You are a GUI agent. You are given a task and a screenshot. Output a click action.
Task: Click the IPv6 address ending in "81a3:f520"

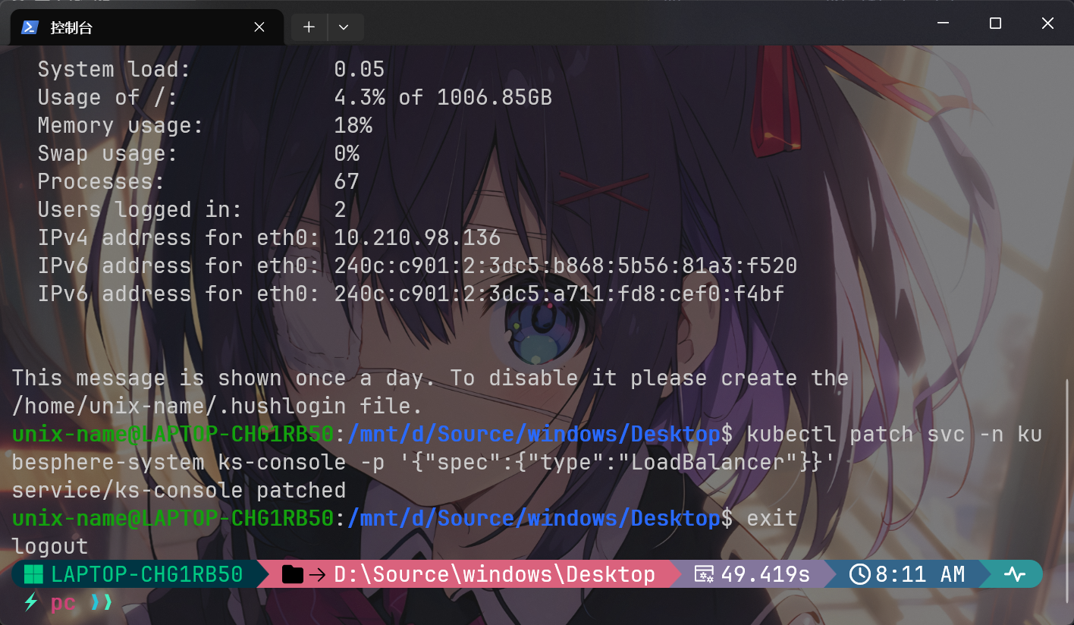pos(566,266)
